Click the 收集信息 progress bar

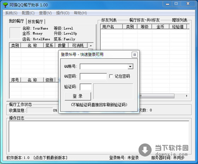40,110
